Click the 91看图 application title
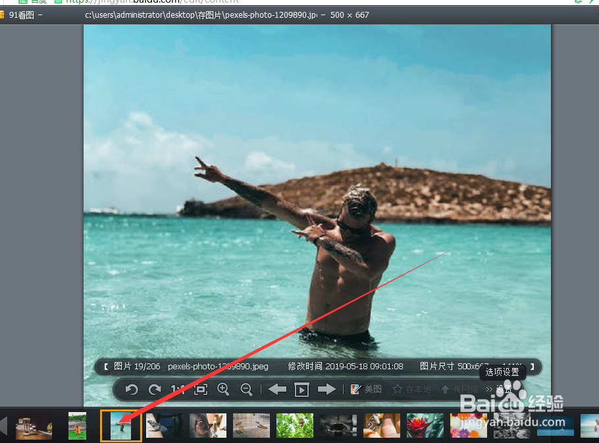 (21, 15)
